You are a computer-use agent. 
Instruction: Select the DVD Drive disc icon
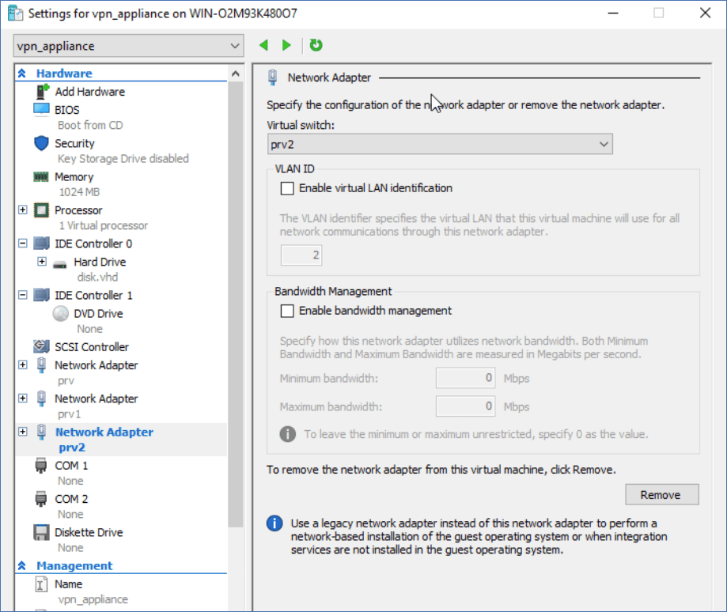coord(61,314)
